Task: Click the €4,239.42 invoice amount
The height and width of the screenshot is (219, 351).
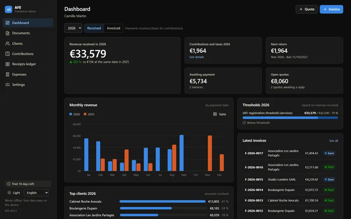Action: 312,180
